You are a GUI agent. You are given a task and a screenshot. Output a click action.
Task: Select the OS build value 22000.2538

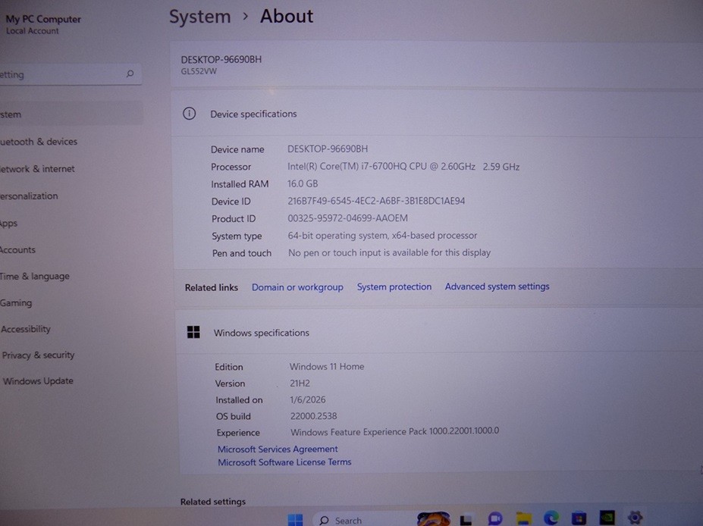pos(313,416)
